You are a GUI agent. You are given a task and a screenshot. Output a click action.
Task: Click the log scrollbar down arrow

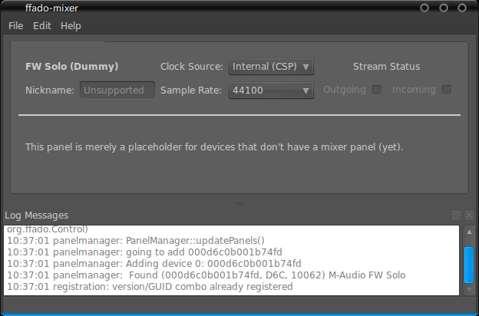click(469, 289)
